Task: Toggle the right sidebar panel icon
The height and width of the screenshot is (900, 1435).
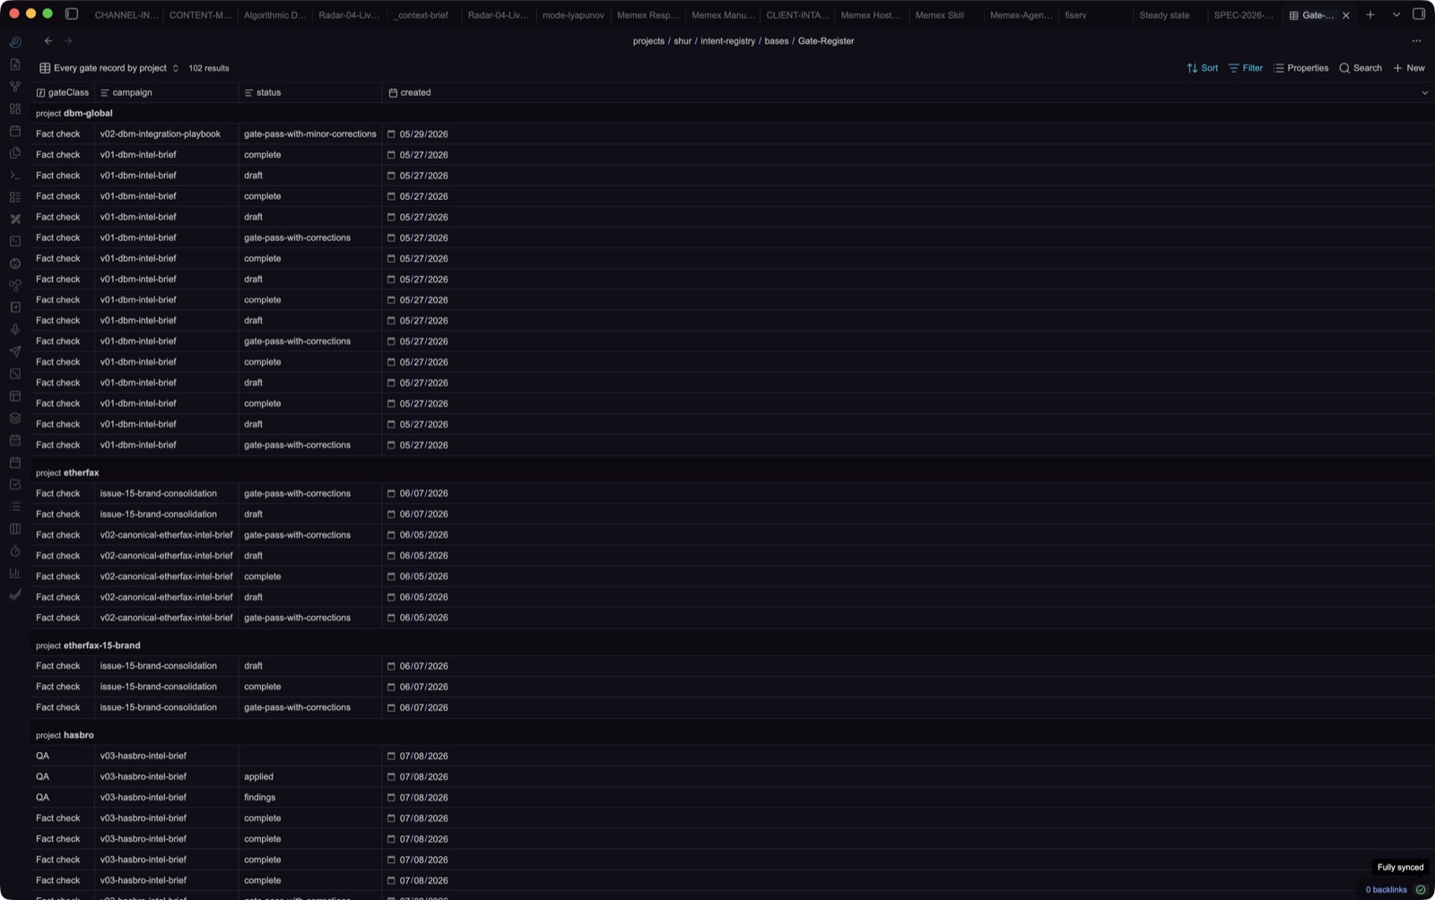Action: (1419, 14)
